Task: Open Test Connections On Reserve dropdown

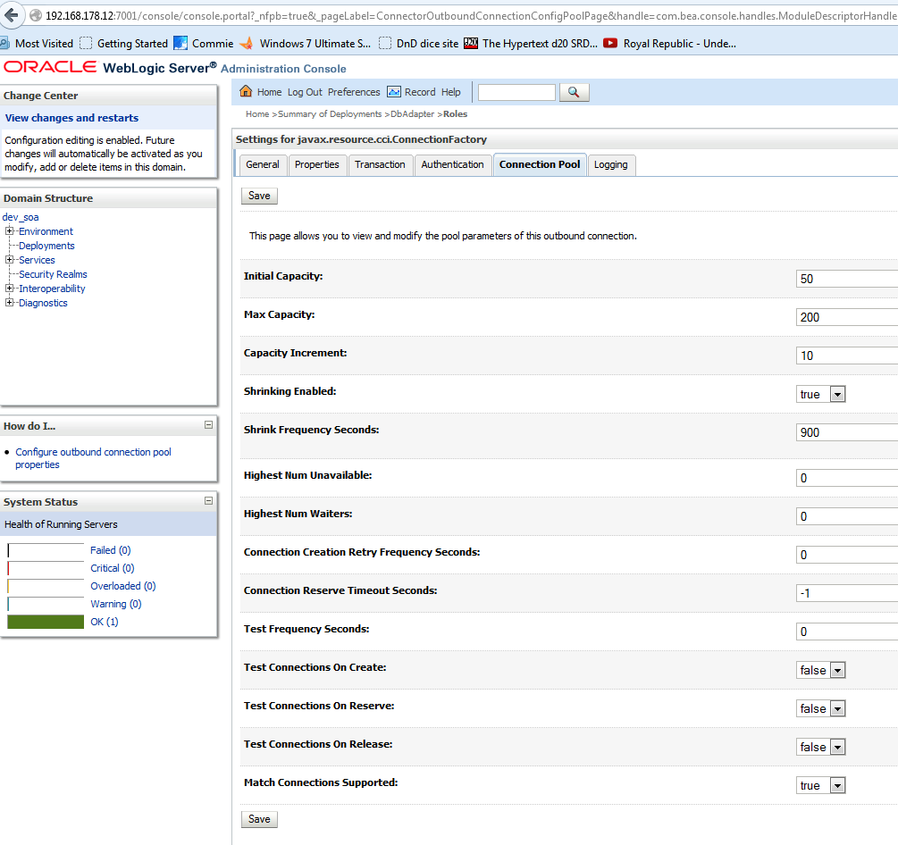Action: [820, 708]
